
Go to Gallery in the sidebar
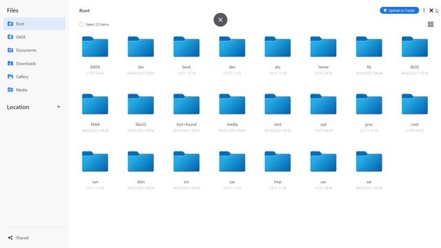pos(34,76)
